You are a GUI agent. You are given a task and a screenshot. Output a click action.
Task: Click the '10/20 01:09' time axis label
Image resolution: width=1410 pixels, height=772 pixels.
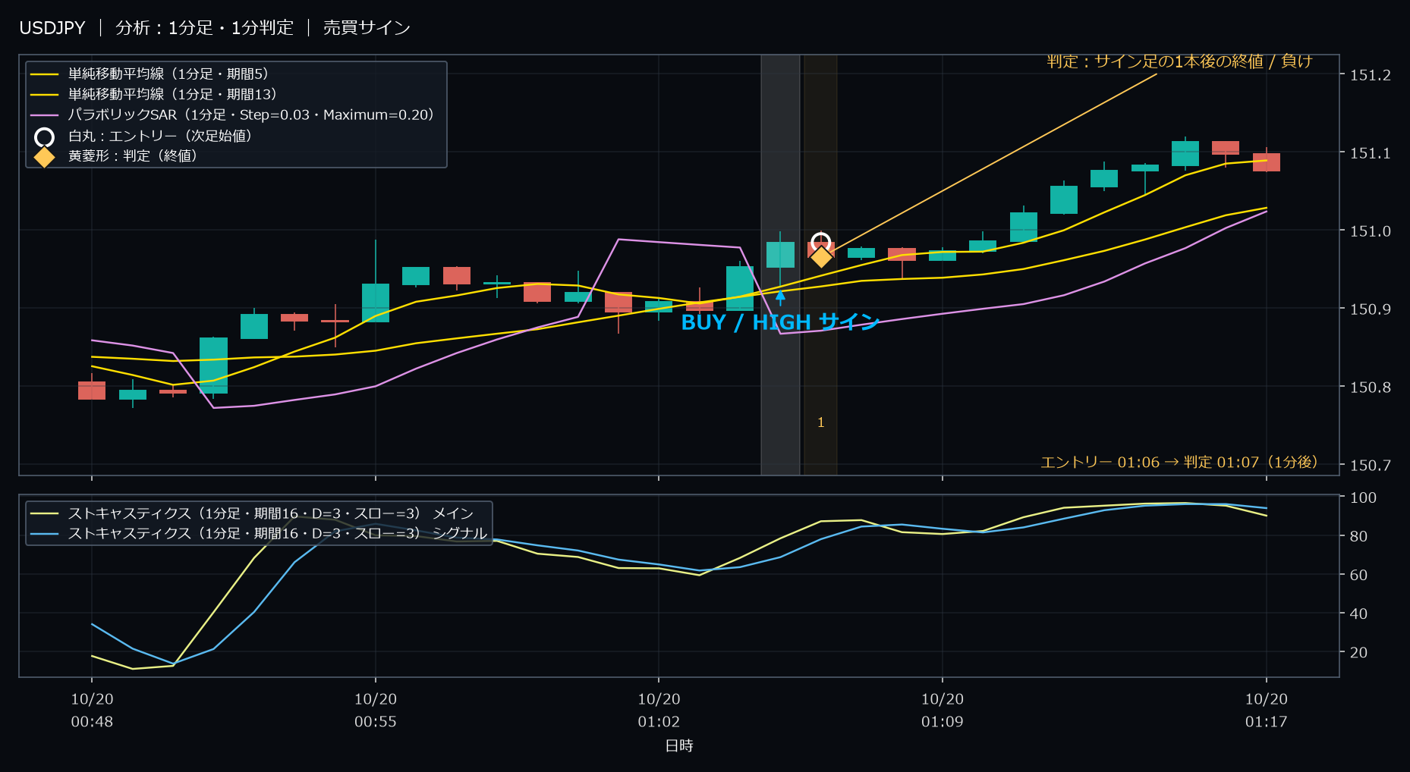tap(943, 711)
